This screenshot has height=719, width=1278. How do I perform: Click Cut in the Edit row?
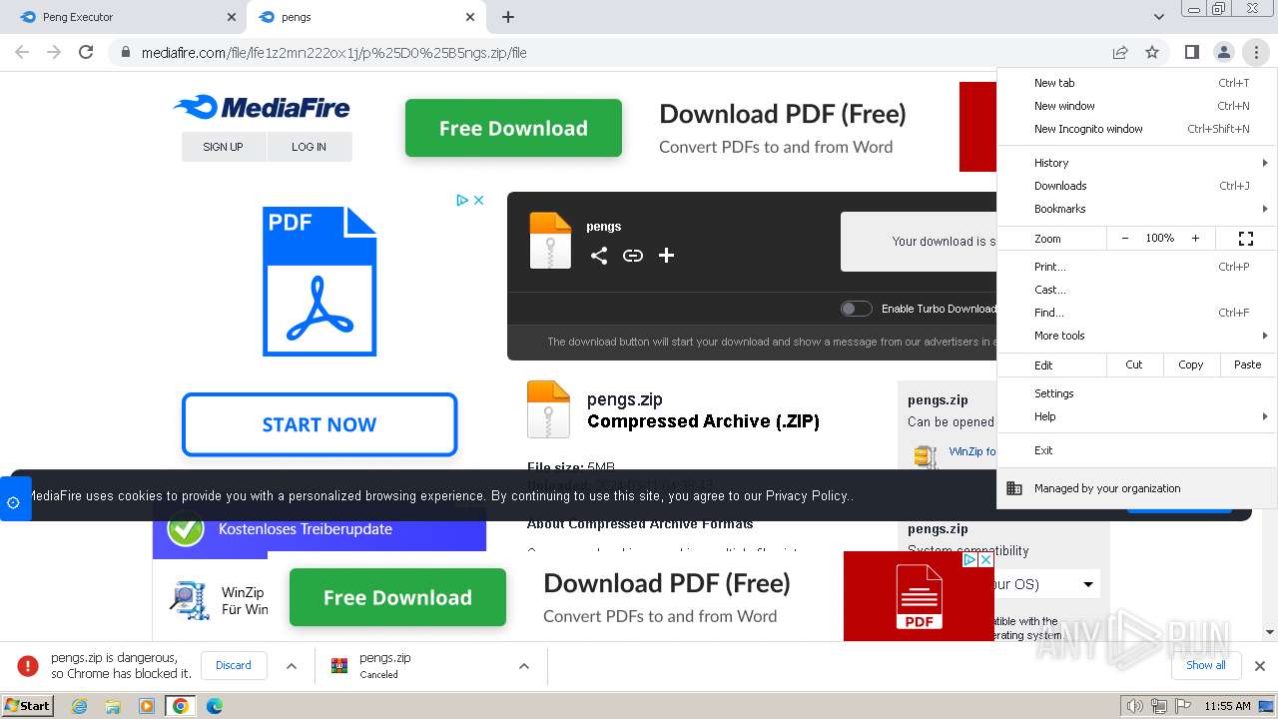1134,364
